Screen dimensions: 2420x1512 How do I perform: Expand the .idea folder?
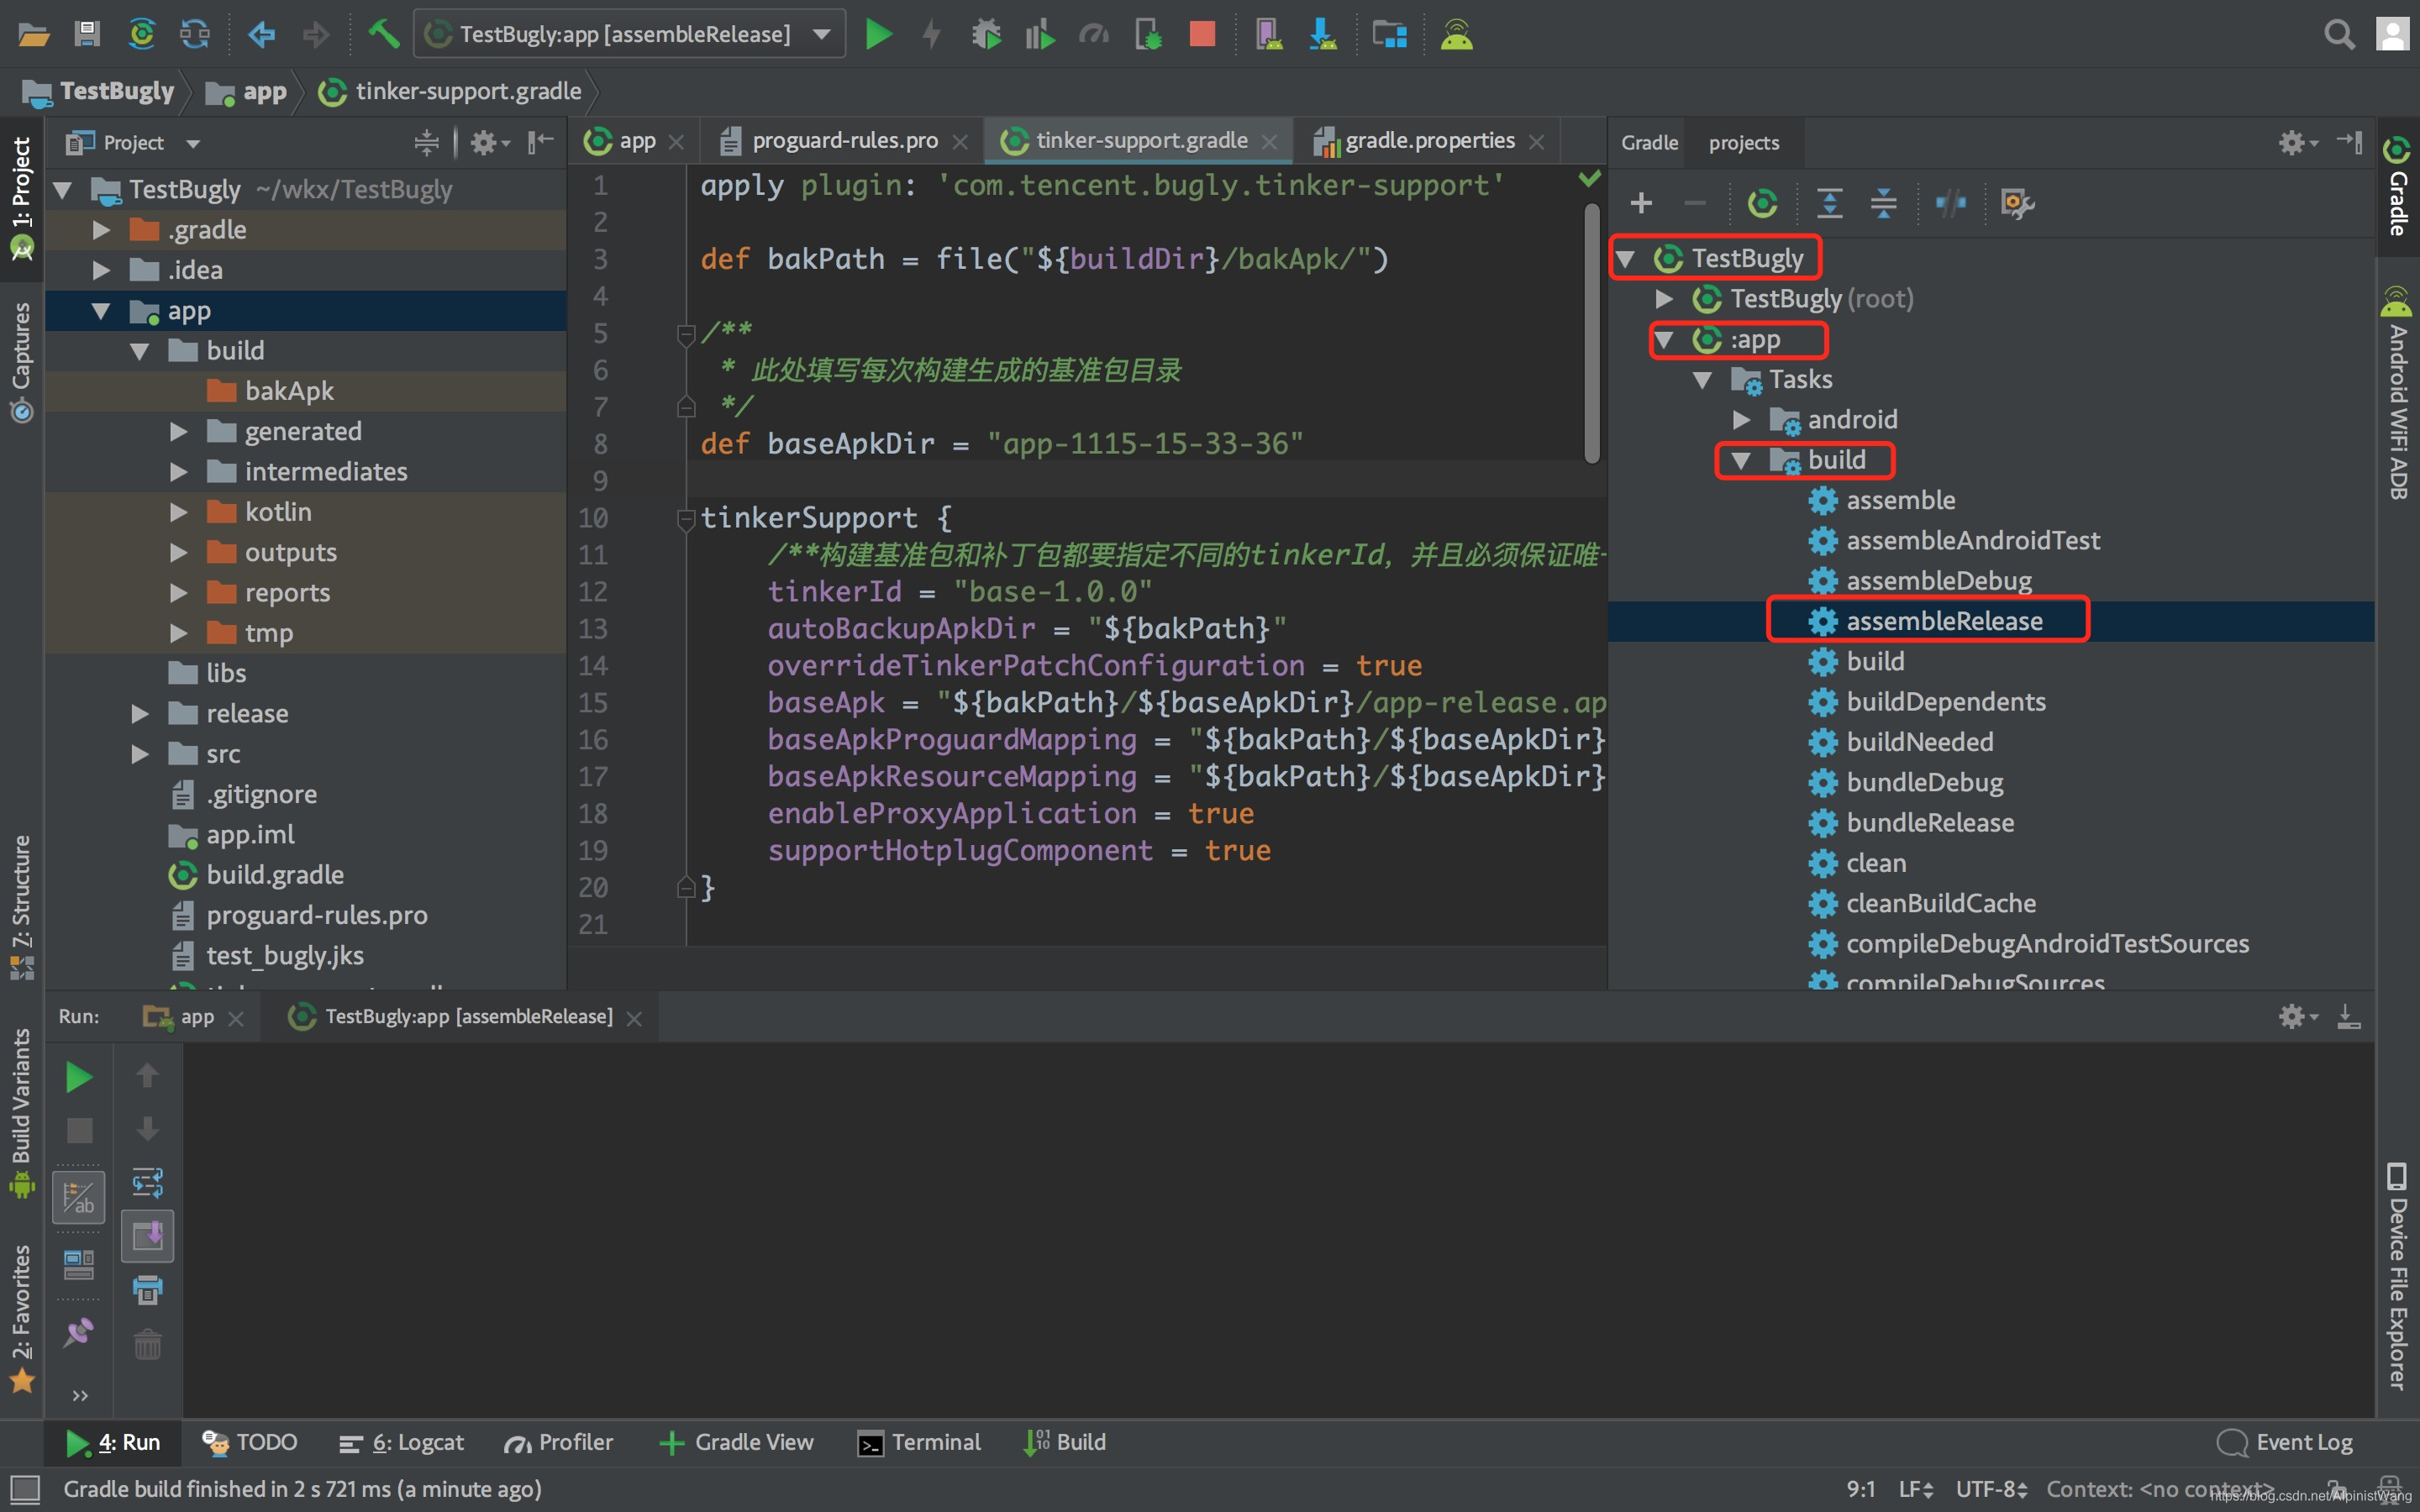click(101, 270)
